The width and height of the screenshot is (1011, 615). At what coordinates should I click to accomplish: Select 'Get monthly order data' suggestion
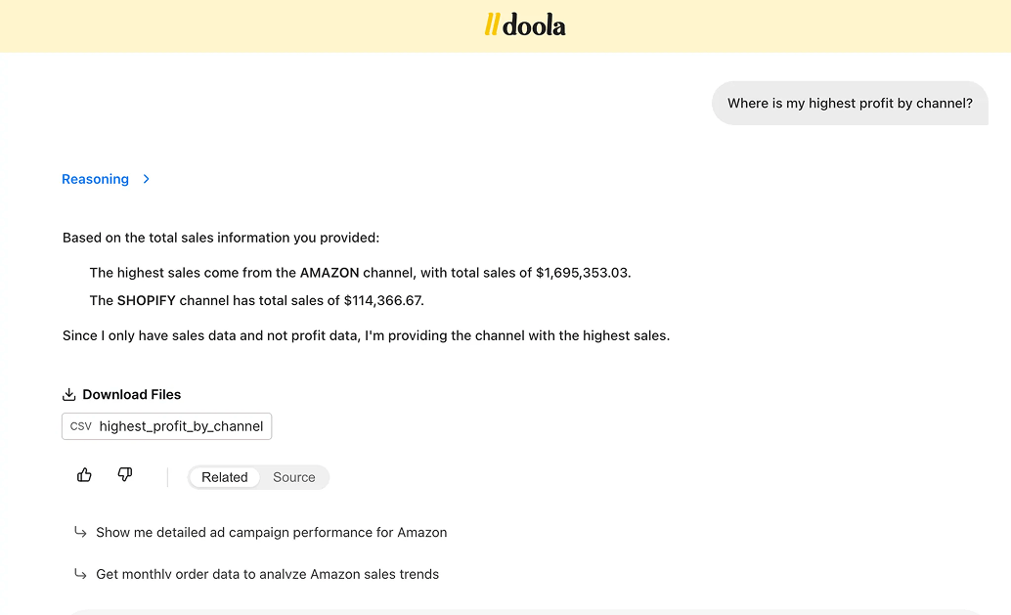click(x=267, y=574)
